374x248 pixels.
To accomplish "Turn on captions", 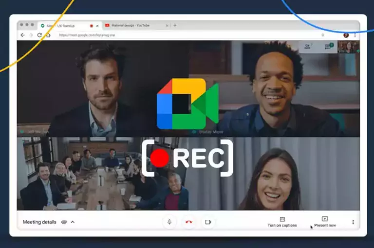I will (282, 222).
